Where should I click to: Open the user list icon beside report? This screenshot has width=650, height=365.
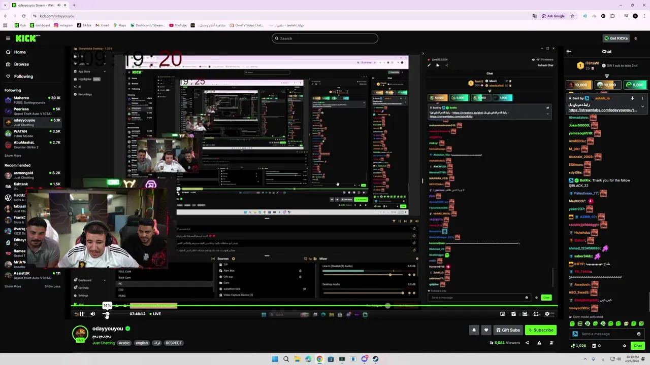click(x=551, y=343)
